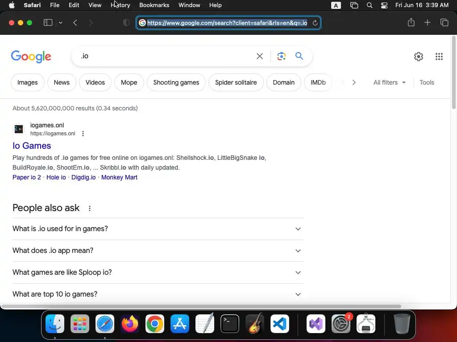Click the blue magnifier search button

(x=299, y=56)
